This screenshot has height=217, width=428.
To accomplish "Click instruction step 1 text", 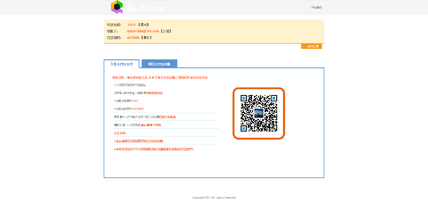I will pos(130,85).
